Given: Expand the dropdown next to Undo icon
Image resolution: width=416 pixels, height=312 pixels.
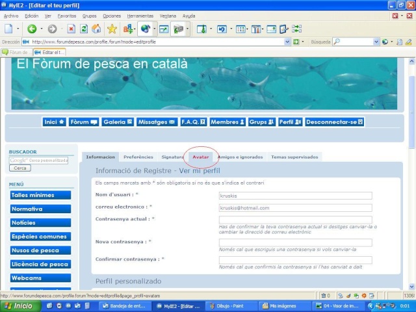Looking at the screenshot, I should pos(231,29).
